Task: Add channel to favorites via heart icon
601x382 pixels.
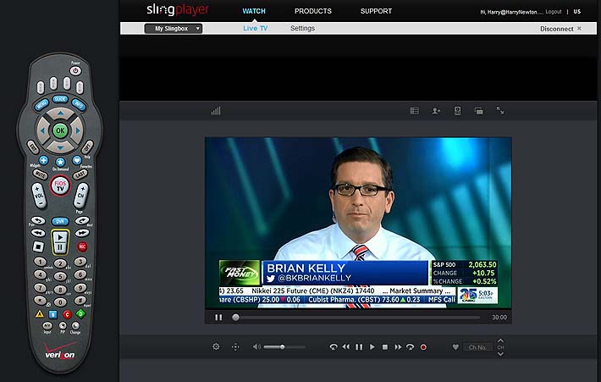Action: pyautogui.click(x=455, y=347)
